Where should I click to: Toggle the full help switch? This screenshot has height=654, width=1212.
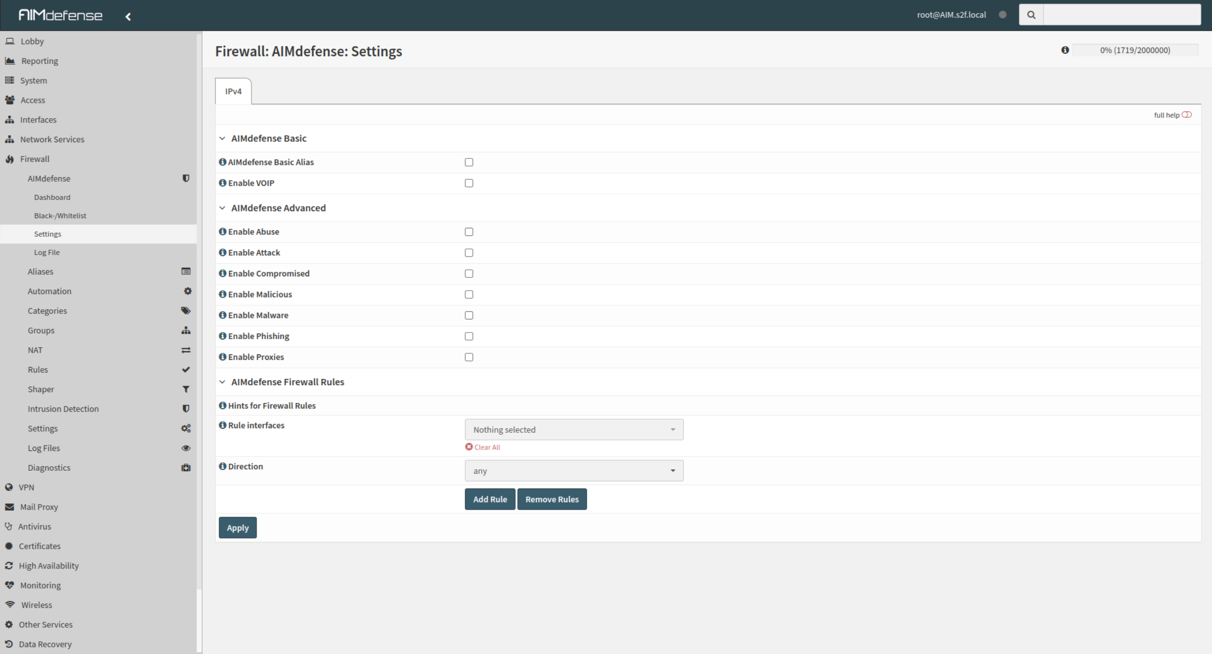pos(1187,115)
